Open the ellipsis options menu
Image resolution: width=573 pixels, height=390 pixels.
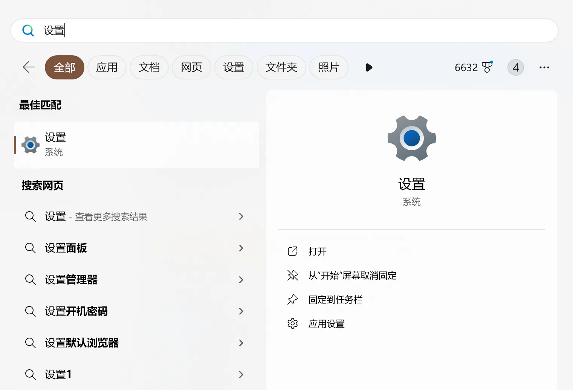(x=544, y=67)
